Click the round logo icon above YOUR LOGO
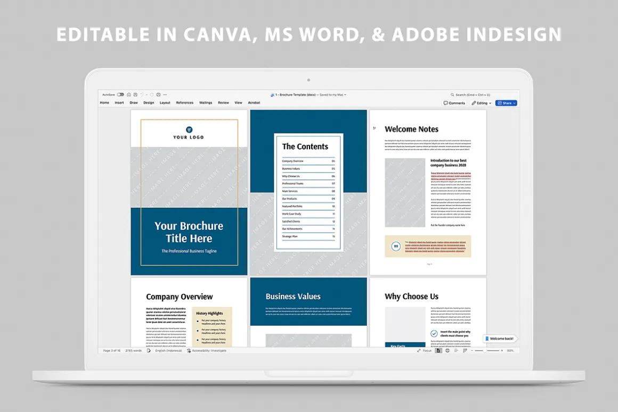This screenshot has width=618, height=412. pos(189,129)
